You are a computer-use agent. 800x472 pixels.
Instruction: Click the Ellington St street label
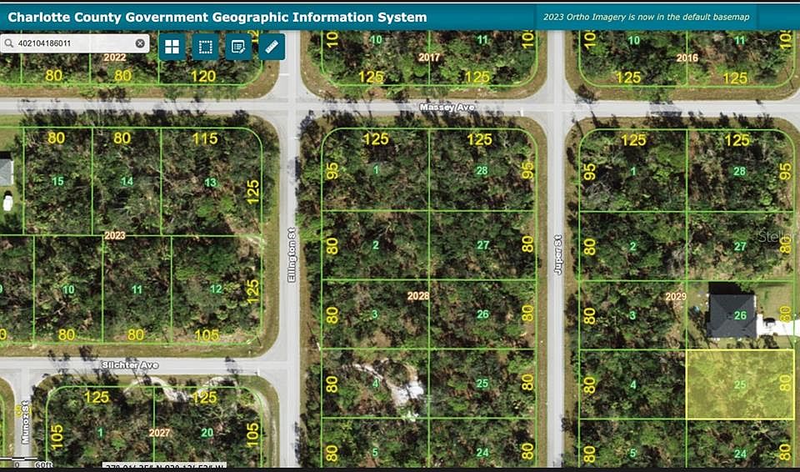click(292, 255)
